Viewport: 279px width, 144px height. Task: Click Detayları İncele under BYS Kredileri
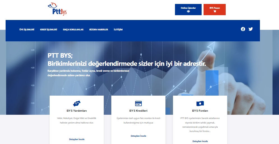(139, 136)
